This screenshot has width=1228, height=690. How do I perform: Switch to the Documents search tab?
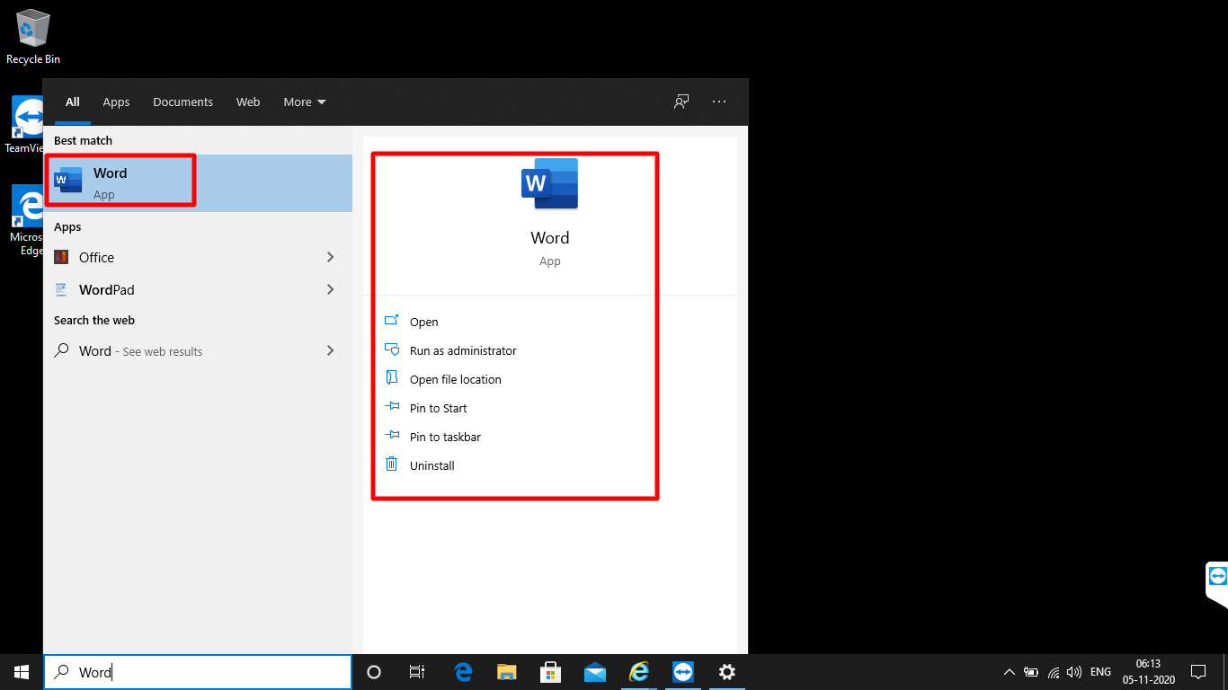(182, 102)
